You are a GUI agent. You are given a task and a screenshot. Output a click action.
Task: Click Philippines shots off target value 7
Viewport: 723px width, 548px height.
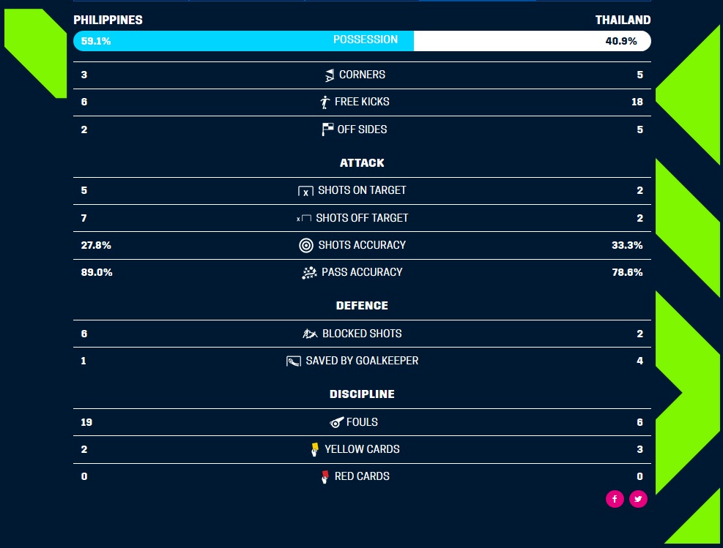click(x=84, y=218)
